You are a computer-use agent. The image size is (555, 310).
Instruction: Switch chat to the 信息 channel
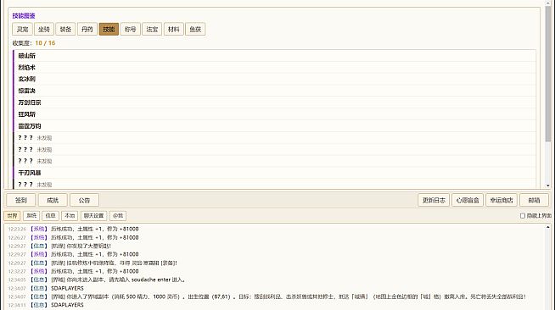click(50, 216)
